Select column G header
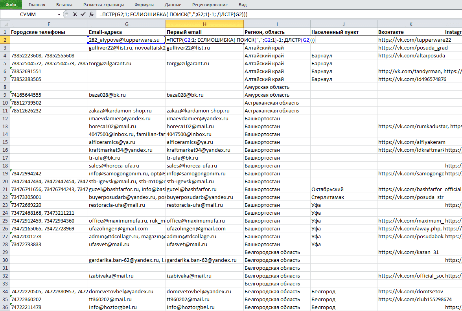The height and width of the screenshot is (311, 462). coord(127,24)
